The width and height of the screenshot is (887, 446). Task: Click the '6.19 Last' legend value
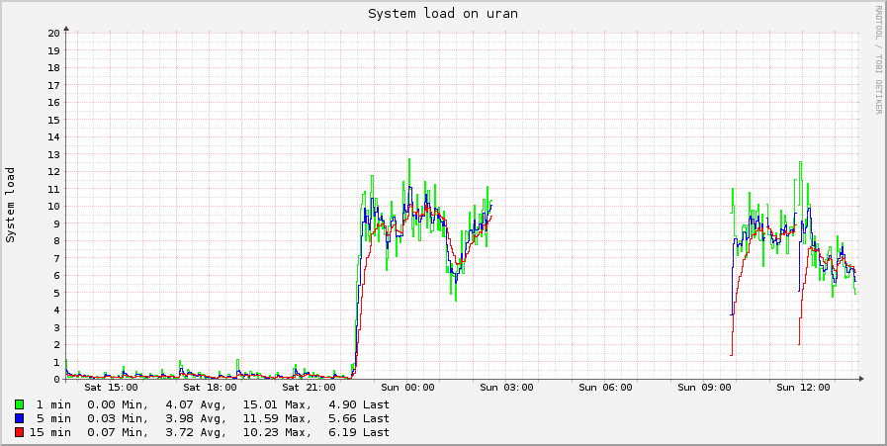point(359,432)
